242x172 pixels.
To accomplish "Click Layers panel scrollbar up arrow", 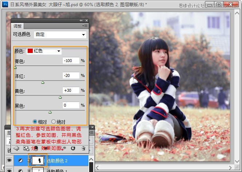I will (91, 159).
